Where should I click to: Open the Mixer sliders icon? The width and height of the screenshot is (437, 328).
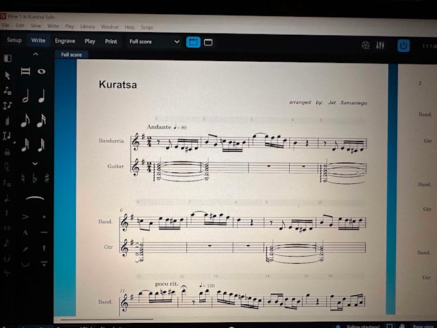pyautogui.click(x=380, y=45)
